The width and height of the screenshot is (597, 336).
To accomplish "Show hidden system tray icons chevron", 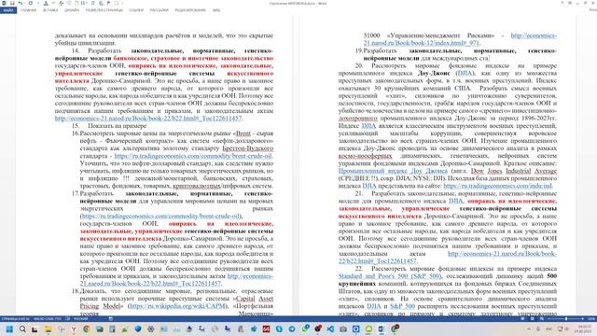I will [x=529, y=329].
